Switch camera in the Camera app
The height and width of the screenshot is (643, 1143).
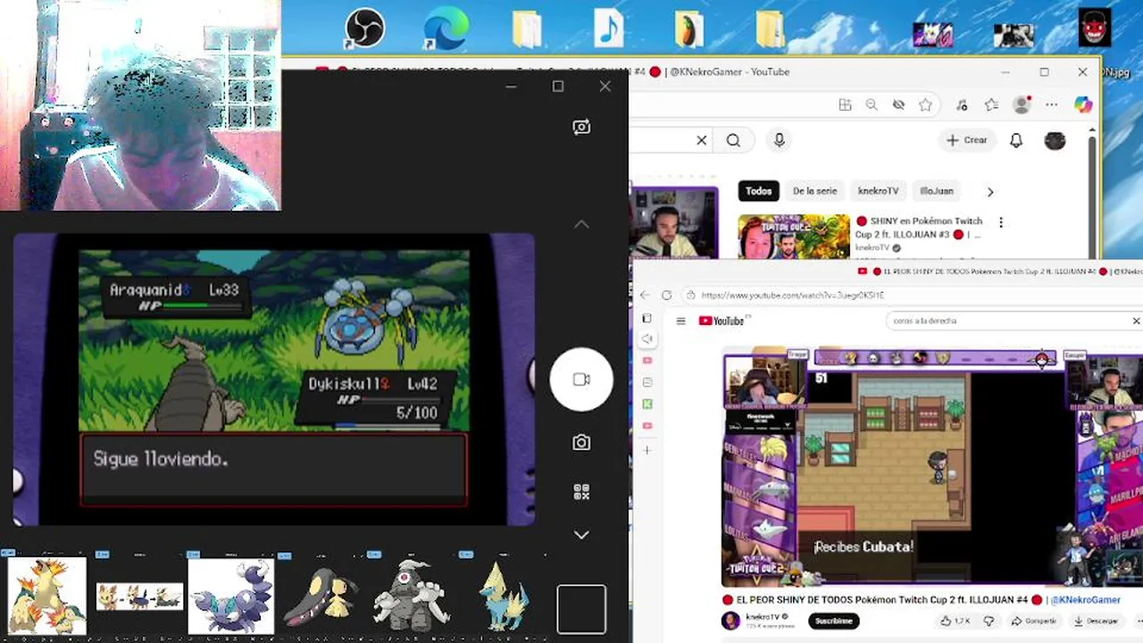pyautogui.click(x=581, y=128)
